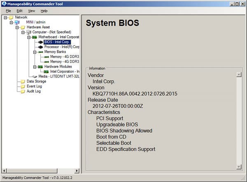Screen dimensions: 247x182
Task: Select Media - LITEONIT LMT-32L item
Action: (x=59, y=76)
